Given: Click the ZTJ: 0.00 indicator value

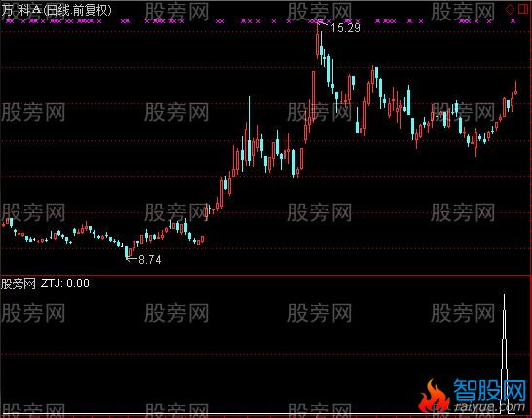Looking at the screenshot, I should 65,284.
